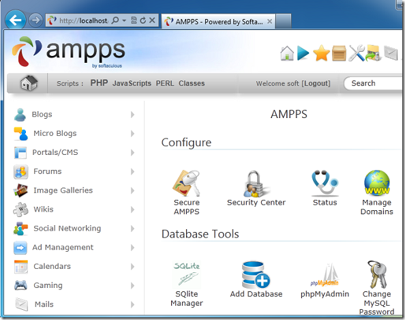Click the Logout link
405x320 pixels.
pos(316,83)
